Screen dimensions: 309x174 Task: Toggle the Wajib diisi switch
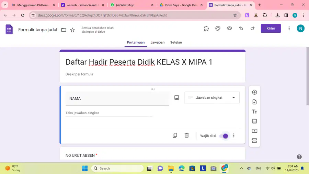(224, 136)
